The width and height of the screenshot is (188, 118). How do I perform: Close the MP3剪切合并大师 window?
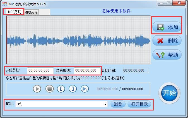pos(179,3)
